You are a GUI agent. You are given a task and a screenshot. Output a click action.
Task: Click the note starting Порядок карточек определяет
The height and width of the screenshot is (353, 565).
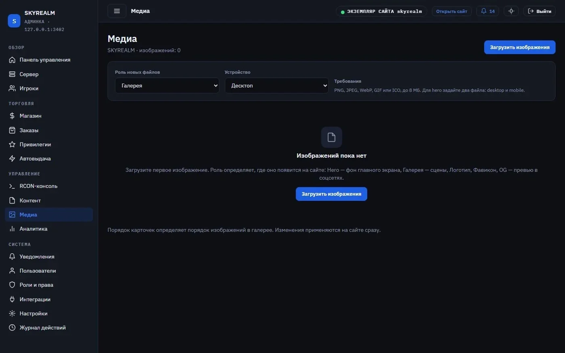tap(244, 230)
